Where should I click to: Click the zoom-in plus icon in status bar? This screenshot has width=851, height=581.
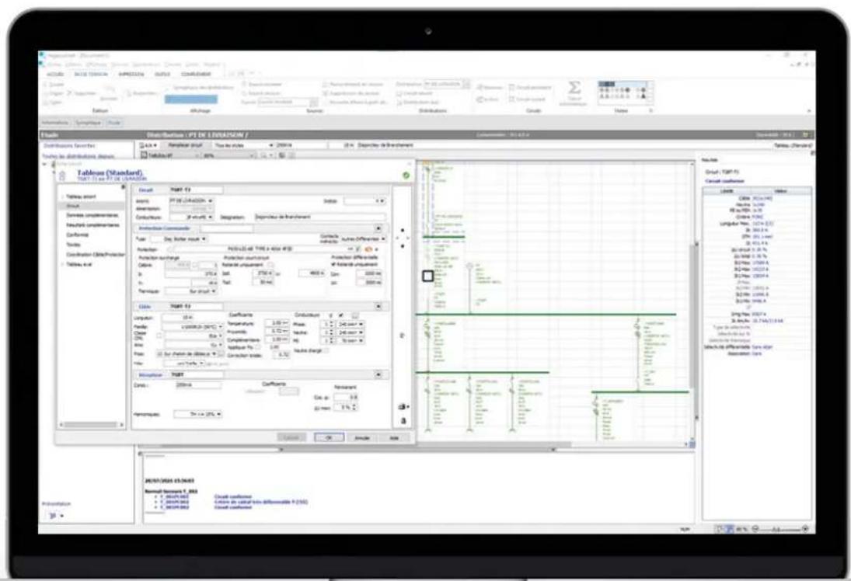[x=805, y=528]
